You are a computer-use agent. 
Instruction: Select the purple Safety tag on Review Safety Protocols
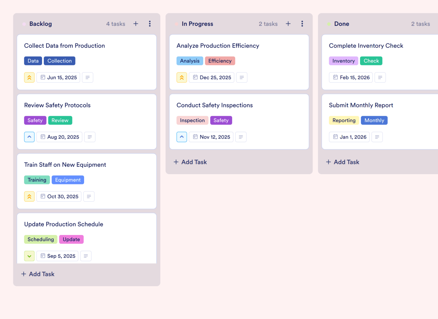pyautogui.click(x=35, y=120)
